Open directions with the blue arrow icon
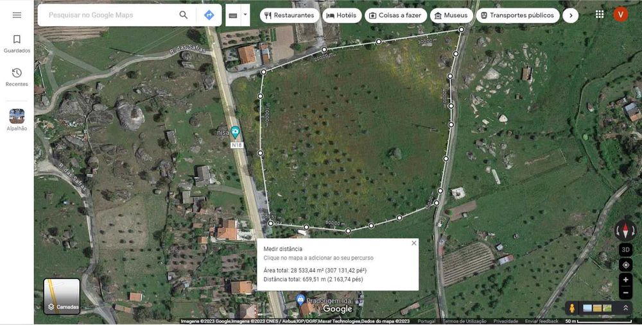The width and height of the screenshot is (642, 325). [209, 15]
